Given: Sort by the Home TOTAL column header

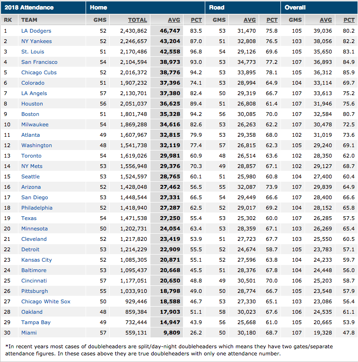Looking at the screenshot, I should click(138, 20).
